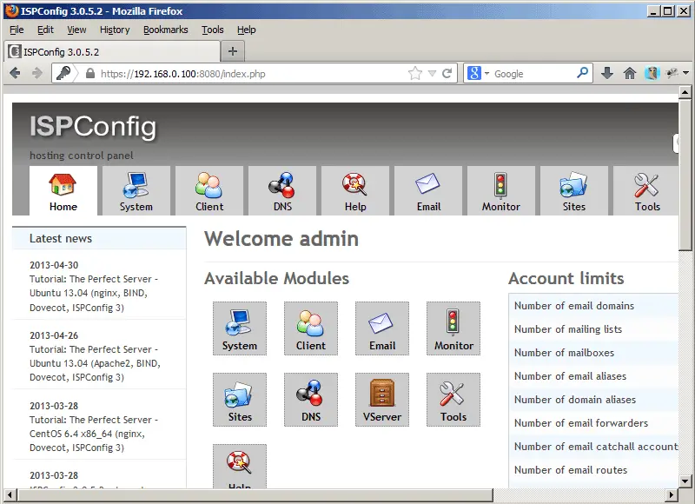Bookmark this page with the star icon
The height and width of the screenshot is (504, 695).
415,73
